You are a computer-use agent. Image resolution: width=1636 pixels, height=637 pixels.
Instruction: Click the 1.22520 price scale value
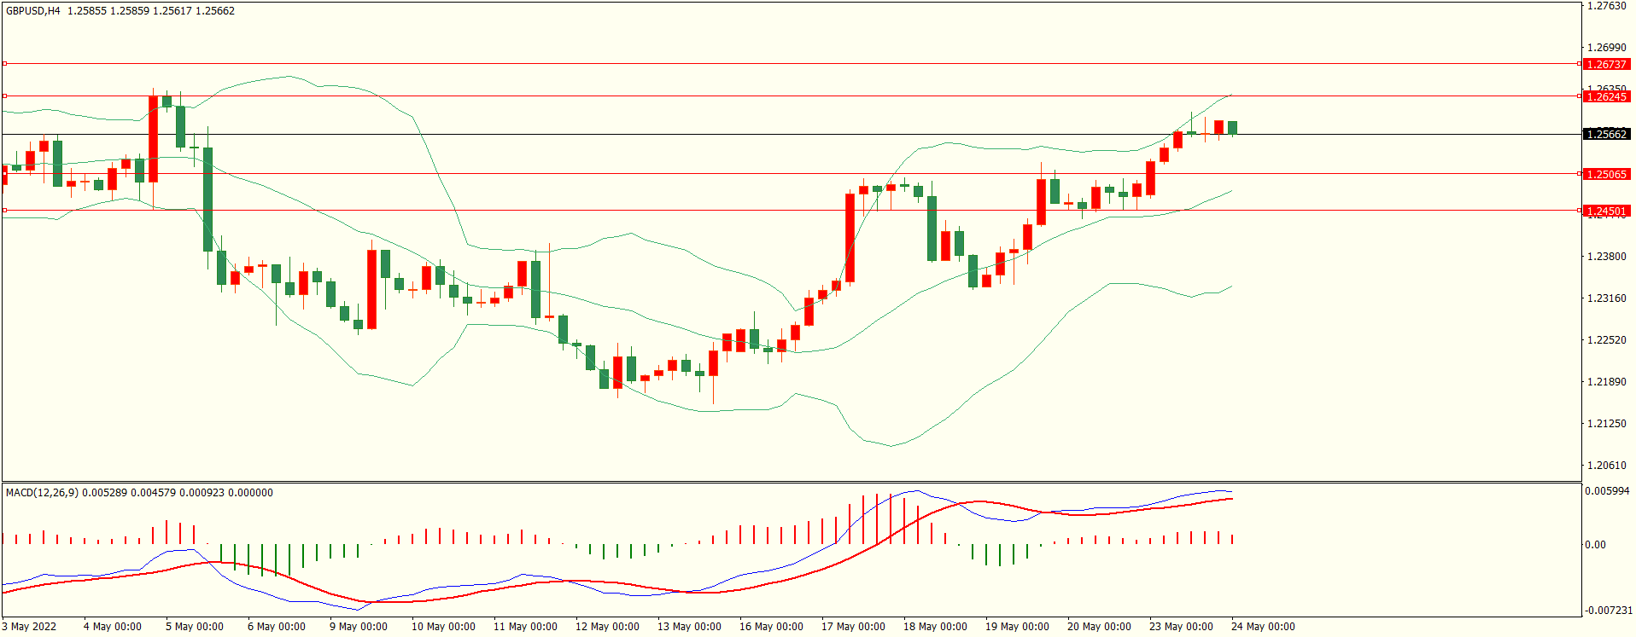[1606, 340]
